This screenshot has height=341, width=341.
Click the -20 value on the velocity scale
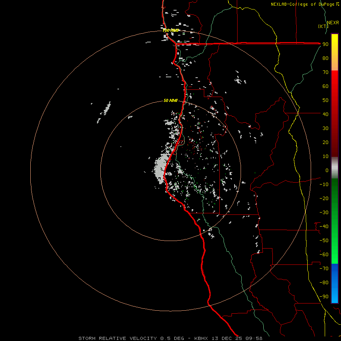pos(324,198)
